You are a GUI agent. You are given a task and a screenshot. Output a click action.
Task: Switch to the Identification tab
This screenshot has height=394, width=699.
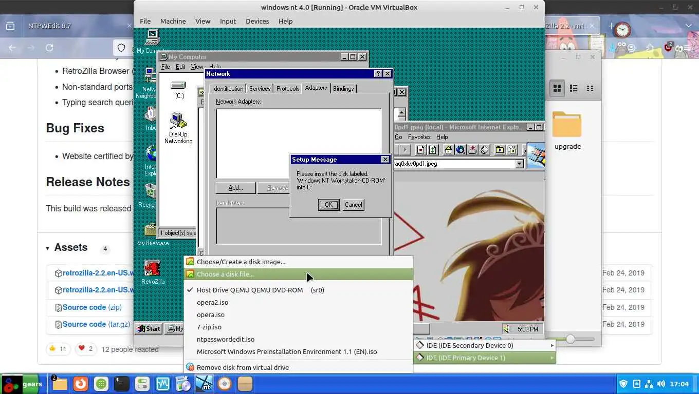tap(228, 89)
